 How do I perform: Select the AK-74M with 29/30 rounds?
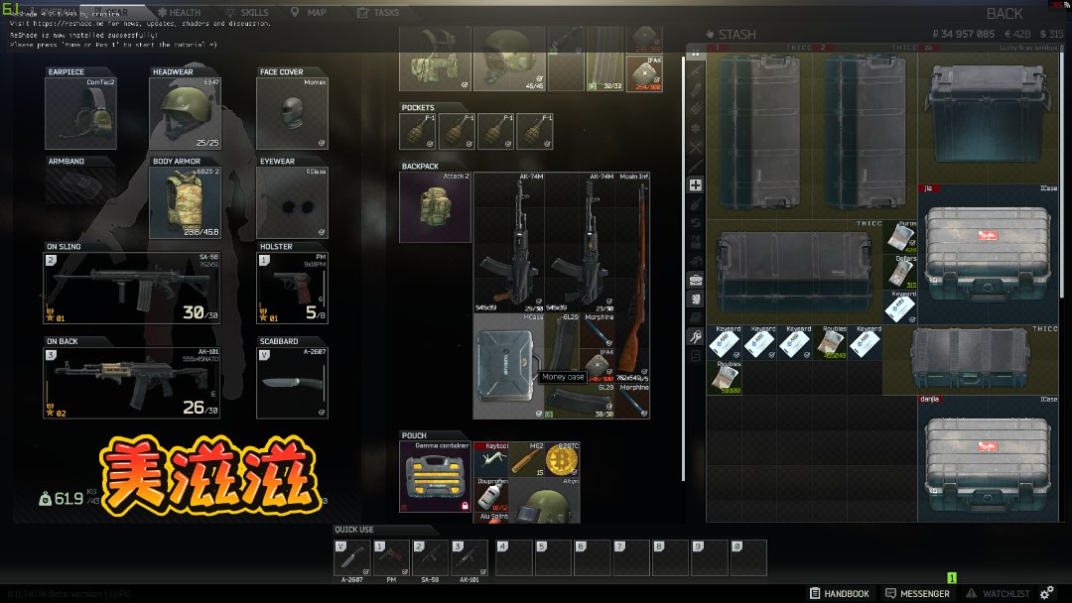coord(508,242)
